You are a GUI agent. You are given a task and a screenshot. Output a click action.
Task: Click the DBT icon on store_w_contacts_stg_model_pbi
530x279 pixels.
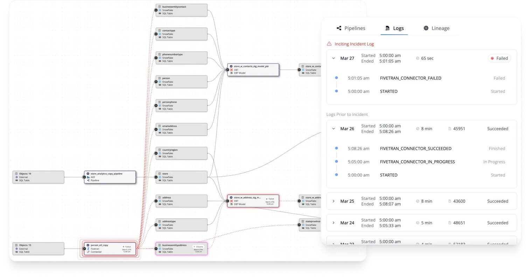pos(231,70)
